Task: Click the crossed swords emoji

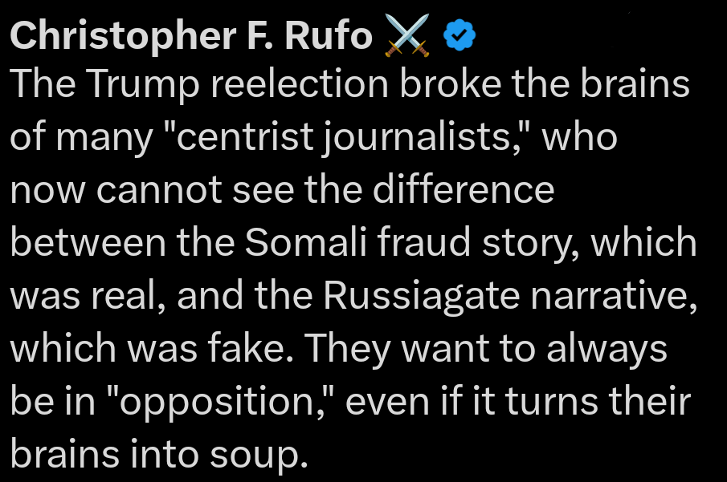Action: pyautogui.click(x=407, y=36)
